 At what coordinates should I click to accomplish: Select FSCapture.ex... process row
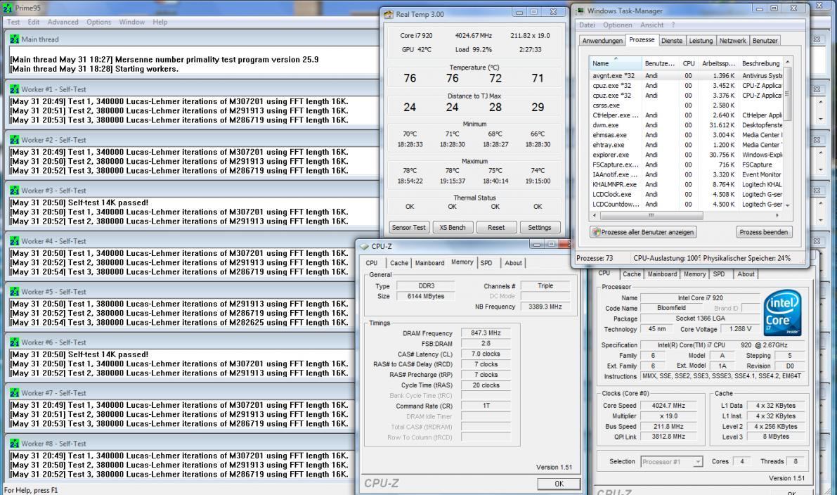686,165
